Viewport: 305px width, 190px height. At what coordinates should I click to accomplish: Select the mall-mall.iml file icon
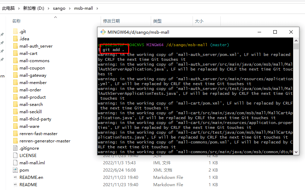click(15, 163)
